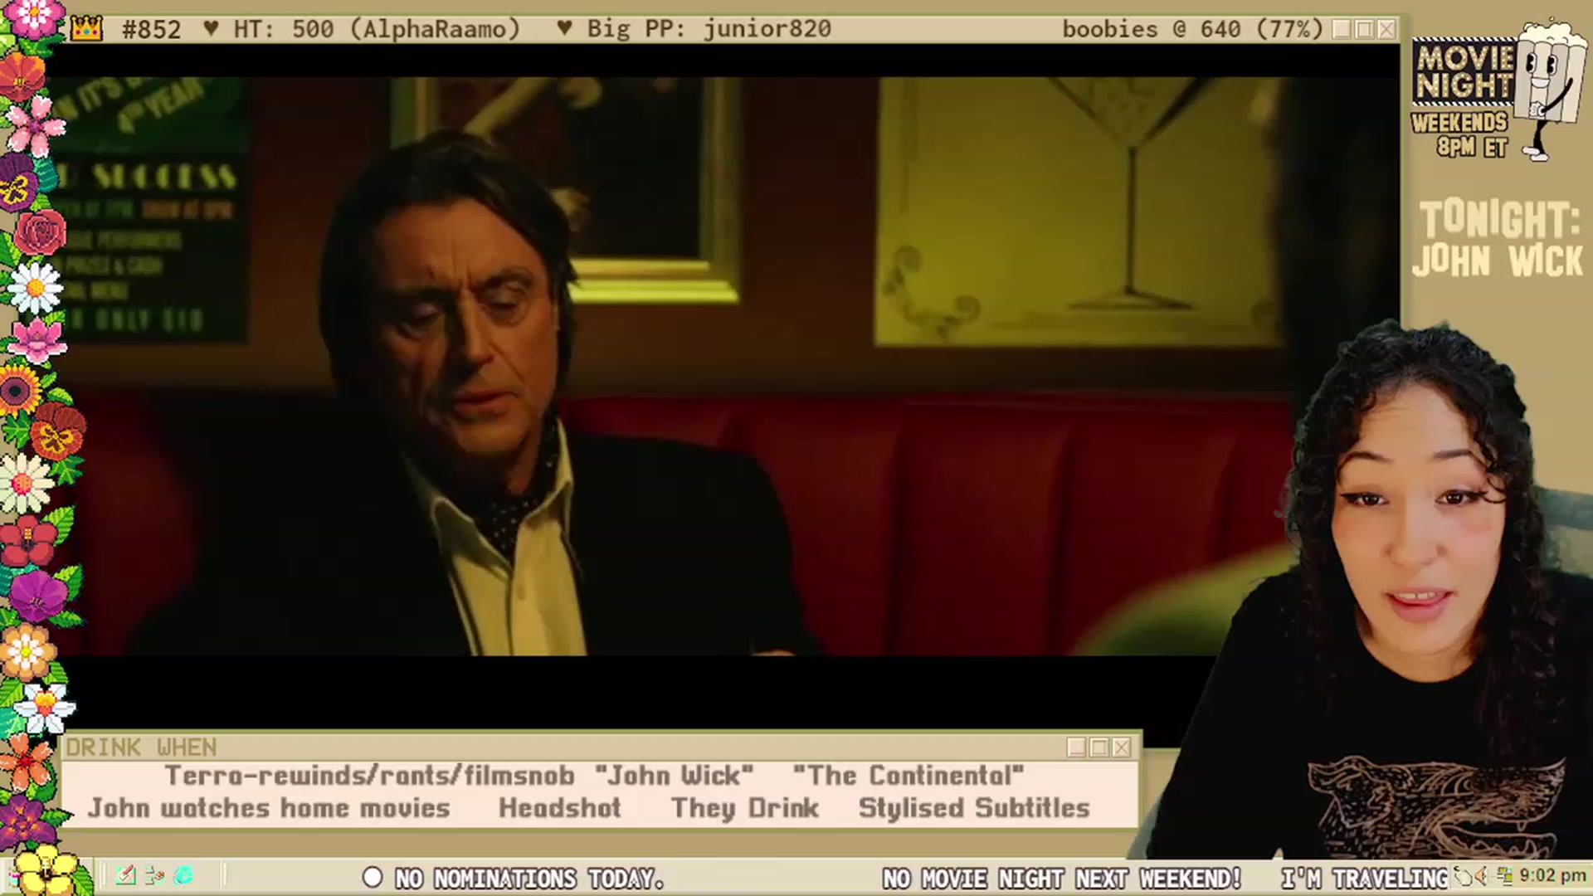Maximize the DRINK WHEN window
The image size is (1593, 896).
tap(1099, 747)
